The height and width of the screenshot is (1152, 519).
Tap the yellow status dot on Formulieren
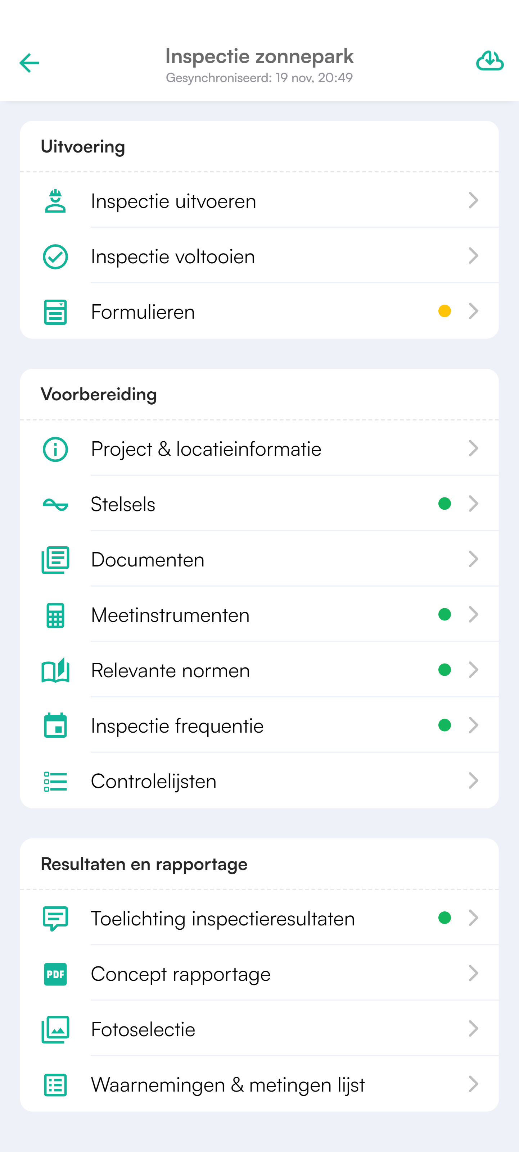(444, 311)
